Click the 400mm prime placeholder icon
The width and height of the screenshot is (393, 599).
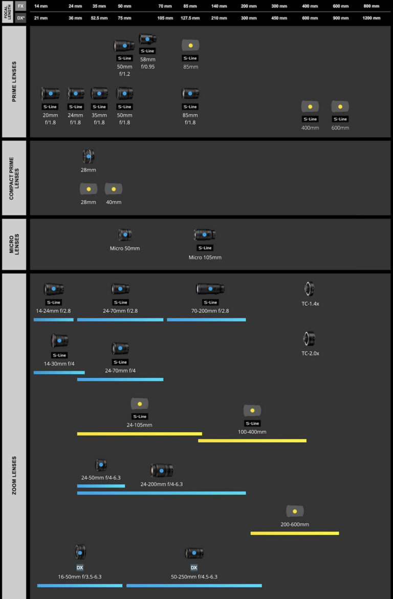310,106
